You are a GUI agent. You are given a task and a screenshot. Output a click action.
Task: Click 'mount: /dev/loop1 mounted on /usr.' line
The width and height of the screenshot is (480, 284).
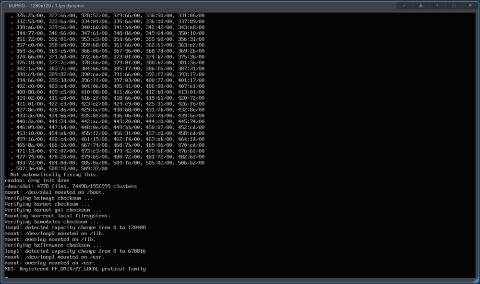(x=55, y=257)
